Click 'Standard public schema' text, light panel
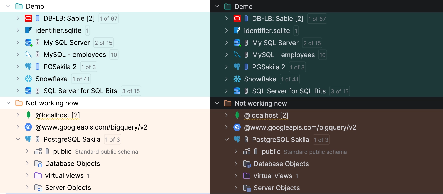Viewport: 443px width, 194px height. pyautogui.click(x=106, y=152)
